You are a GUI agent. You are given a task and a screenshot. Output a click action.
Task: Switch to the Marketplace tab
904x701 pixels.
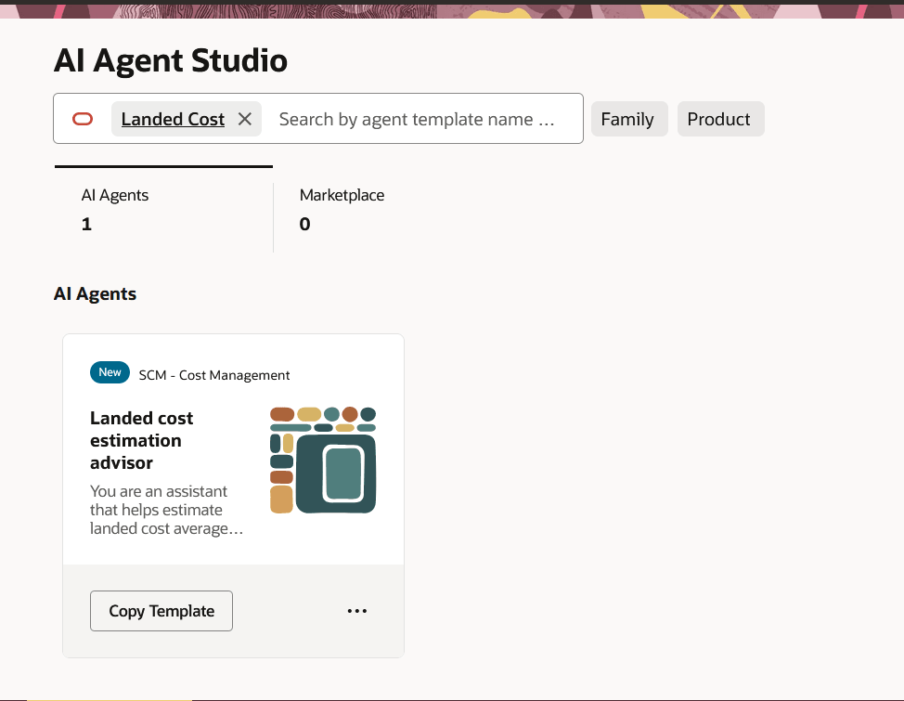(x=342, y=195)
